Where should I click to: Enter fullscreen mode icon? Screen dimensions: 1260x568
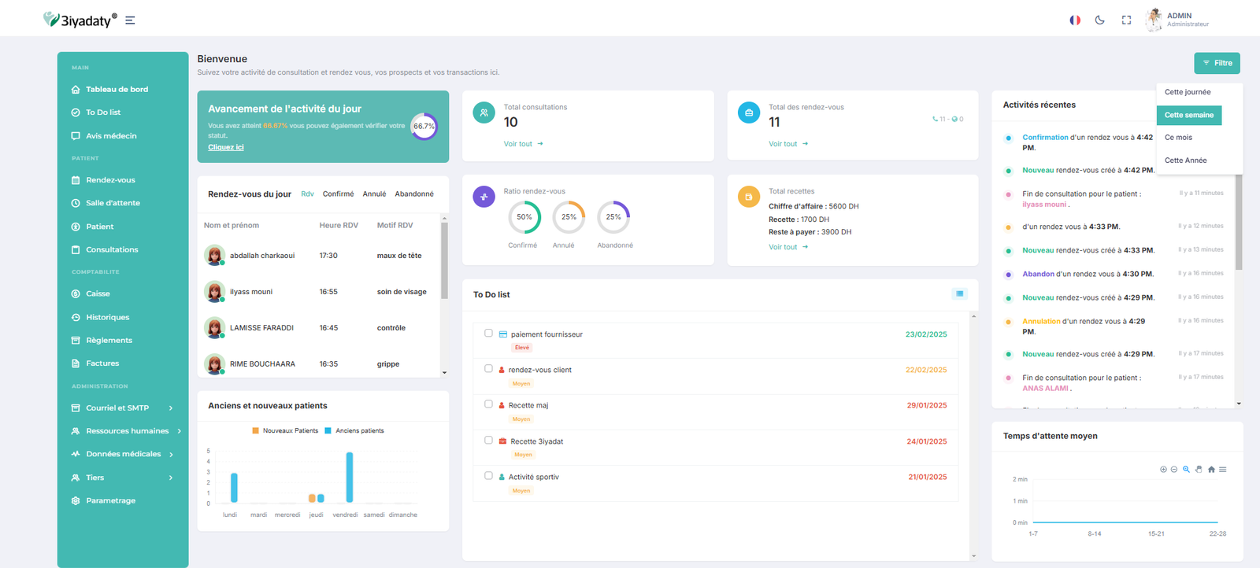[x=1126, y=20]
